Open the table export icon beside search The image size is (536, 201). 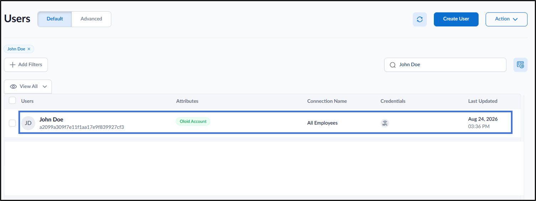click(x=520, y=65)
